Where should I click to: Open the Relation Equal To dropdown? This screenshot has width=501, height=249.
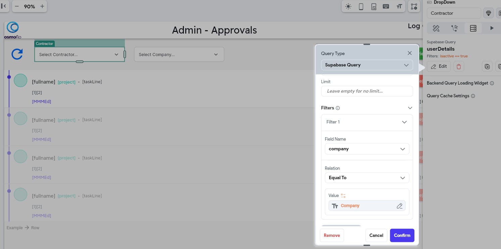click(367, 178)
